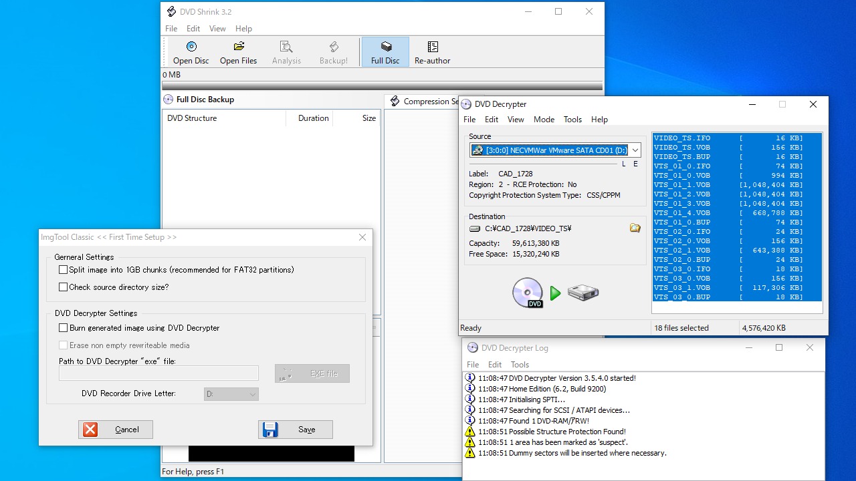856x481 pixels.
Task: Close the ImgTool Classic setup dialog
Action: tap(362, 237)
